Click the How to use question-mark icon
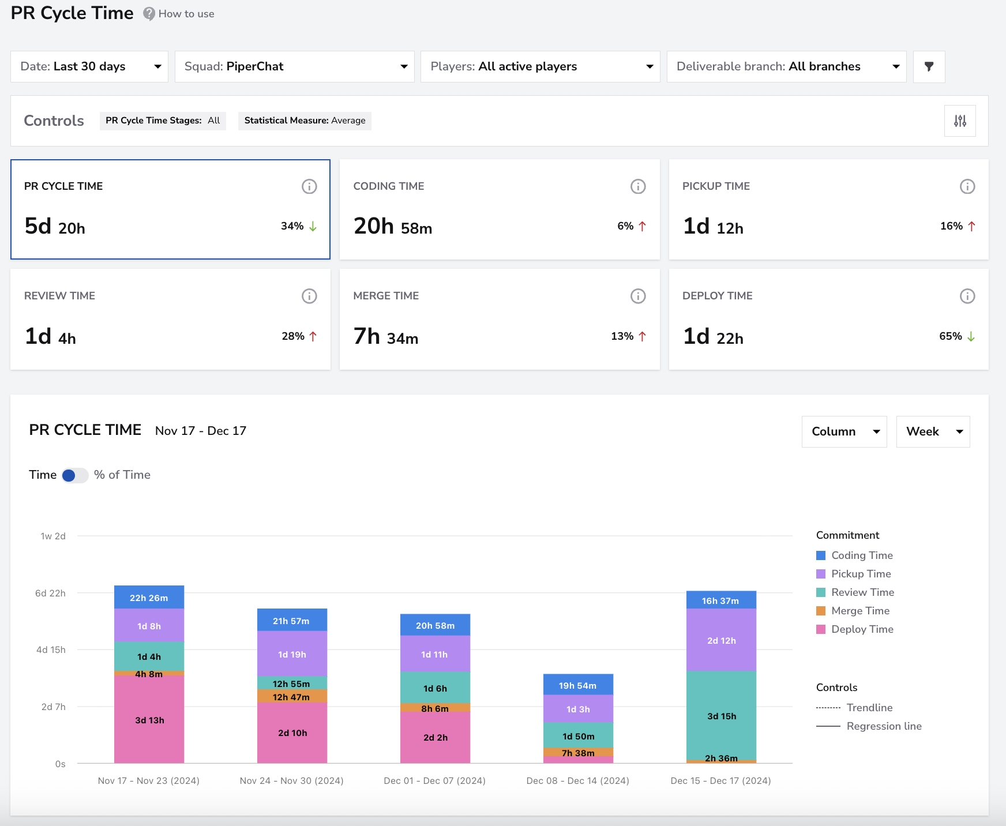The image size is (1006, 826). 149,14
